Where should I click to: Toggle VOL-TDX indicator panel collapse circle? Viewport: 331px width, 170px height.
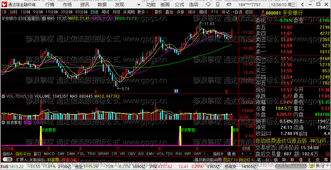pyautogui.click(x=3, y=96)
